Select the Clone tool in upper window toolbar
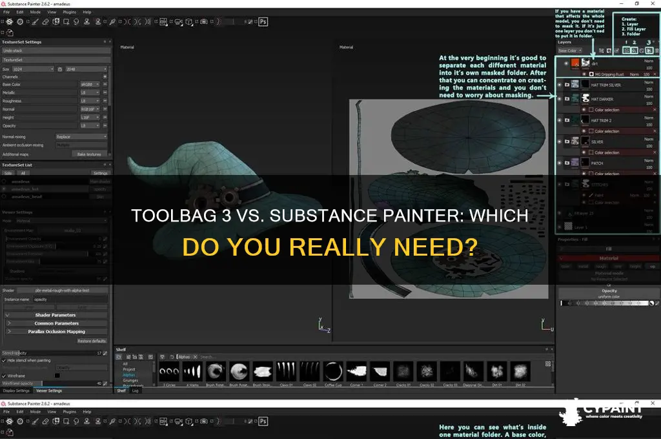 [87, 21]
